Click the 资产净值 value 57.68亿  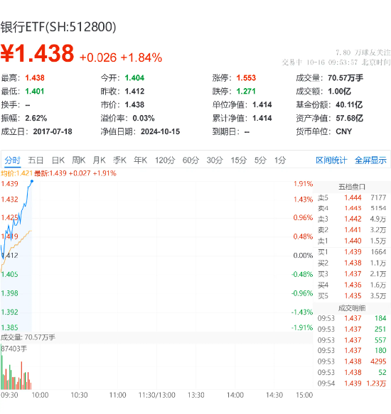[x=349, y=119]
